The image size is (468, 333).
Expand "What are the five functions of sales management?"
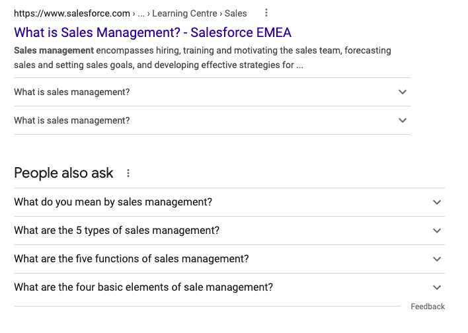[x=229, y=259]
